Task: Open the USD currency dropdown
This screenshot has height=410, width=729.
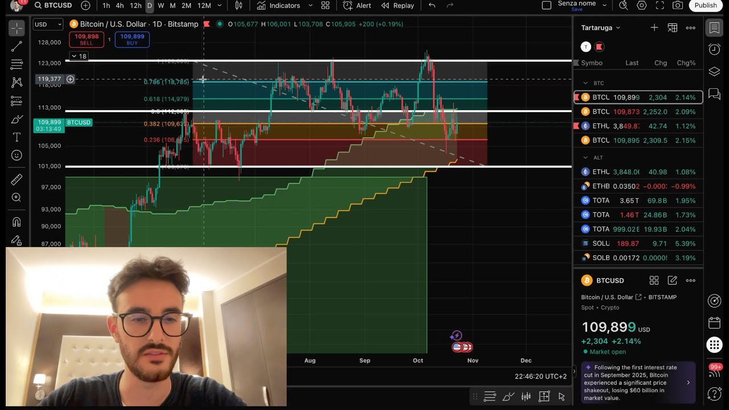Action: tap(48, 24)
